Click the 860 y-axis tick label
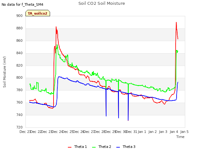This screenshot has height=153, width=204. pyautogui.click(x=19, y=40)
